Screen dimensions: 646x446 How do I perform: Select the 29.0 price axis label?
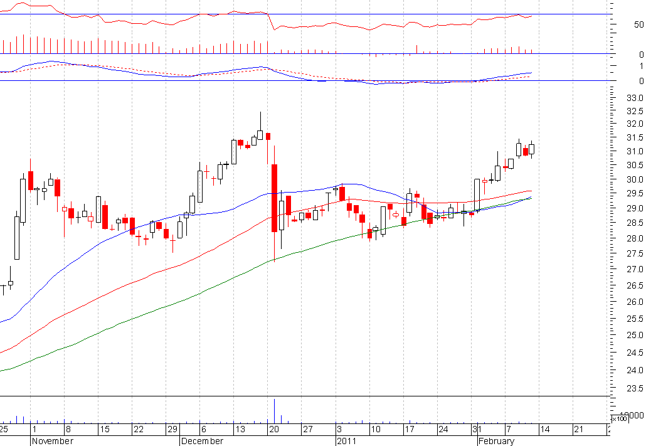point(635,208)
